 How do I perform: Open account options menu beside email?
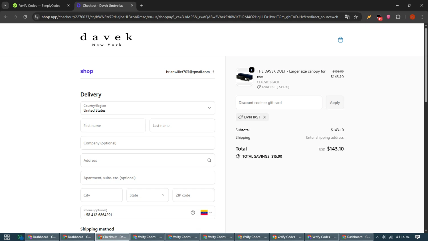213,72
